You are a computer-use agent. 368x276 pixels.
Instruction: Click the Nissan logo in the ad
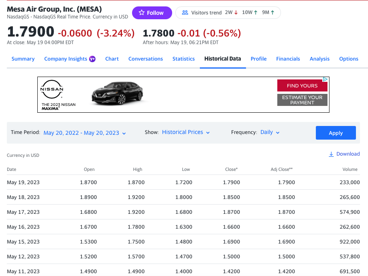[52, 89]
